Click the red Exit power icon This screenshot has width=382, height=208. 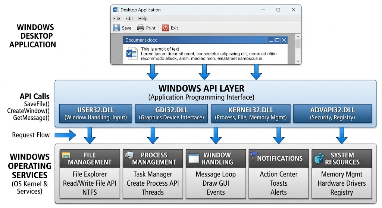165,28
